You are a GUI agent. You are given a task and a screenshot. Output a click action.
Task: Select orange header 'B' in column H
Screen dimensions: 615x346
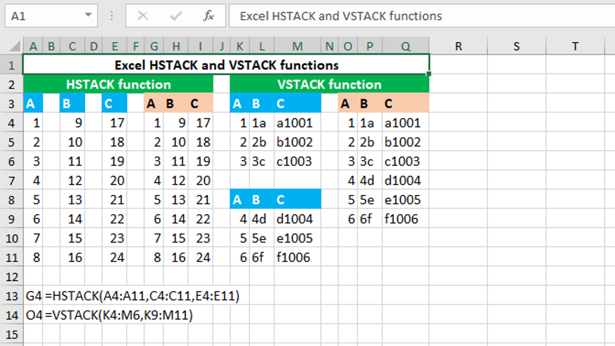[176, 103]
